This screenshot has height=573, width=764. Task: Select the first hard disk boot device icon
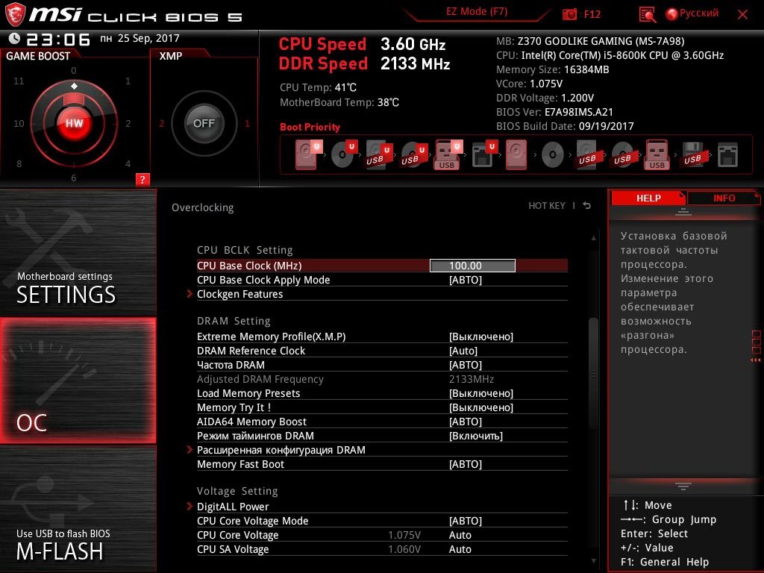tap(308, 154)
